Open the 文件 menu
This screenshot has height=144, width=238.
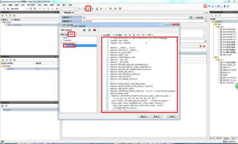coord(4,5)
